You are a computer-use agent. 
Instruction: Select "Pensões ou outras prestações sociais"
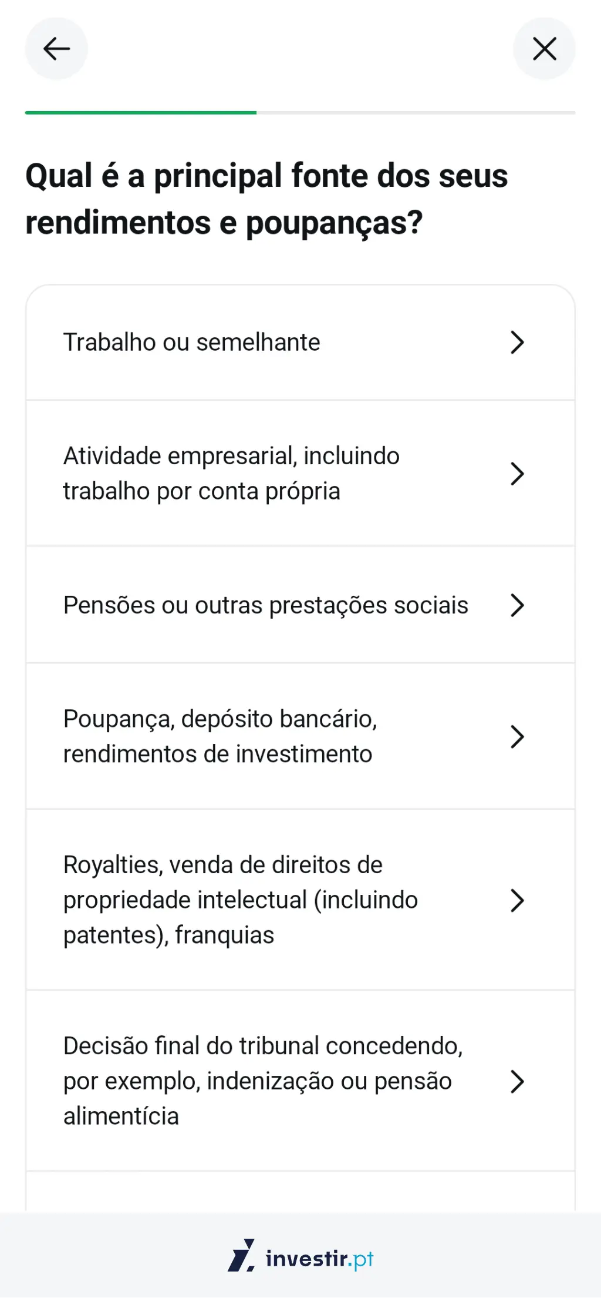click(265, 605)
